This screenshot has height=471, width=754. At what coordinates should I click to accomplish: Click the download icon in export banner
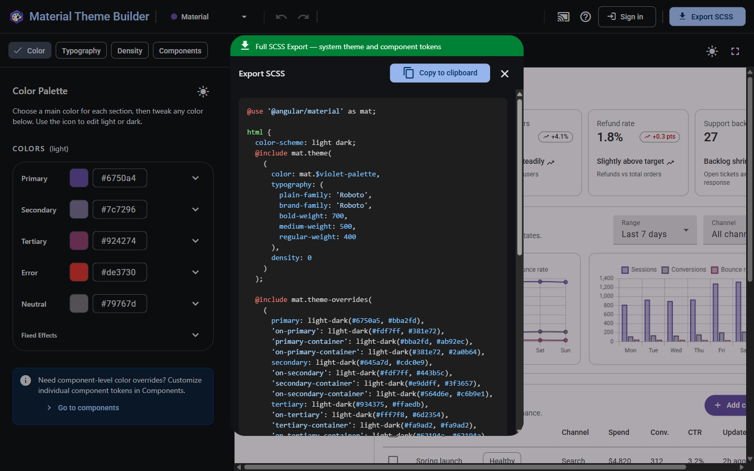coord(245,46)
